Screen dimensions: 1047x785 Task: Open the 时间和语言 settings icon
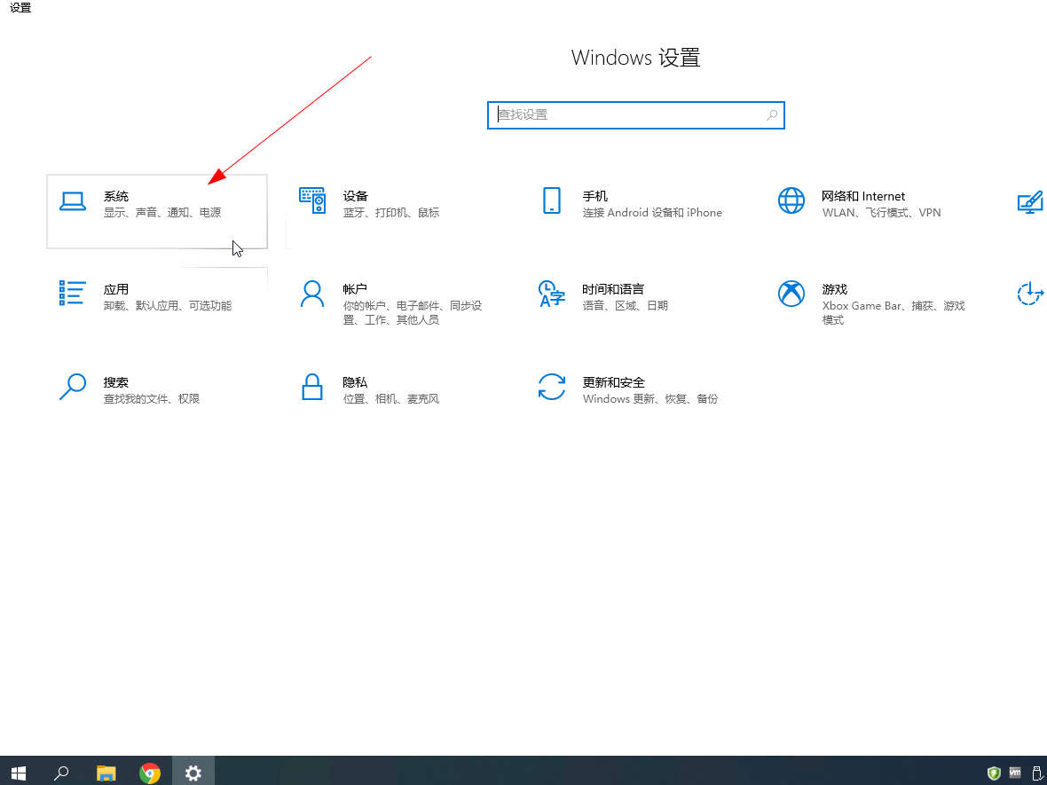[552, 294]
